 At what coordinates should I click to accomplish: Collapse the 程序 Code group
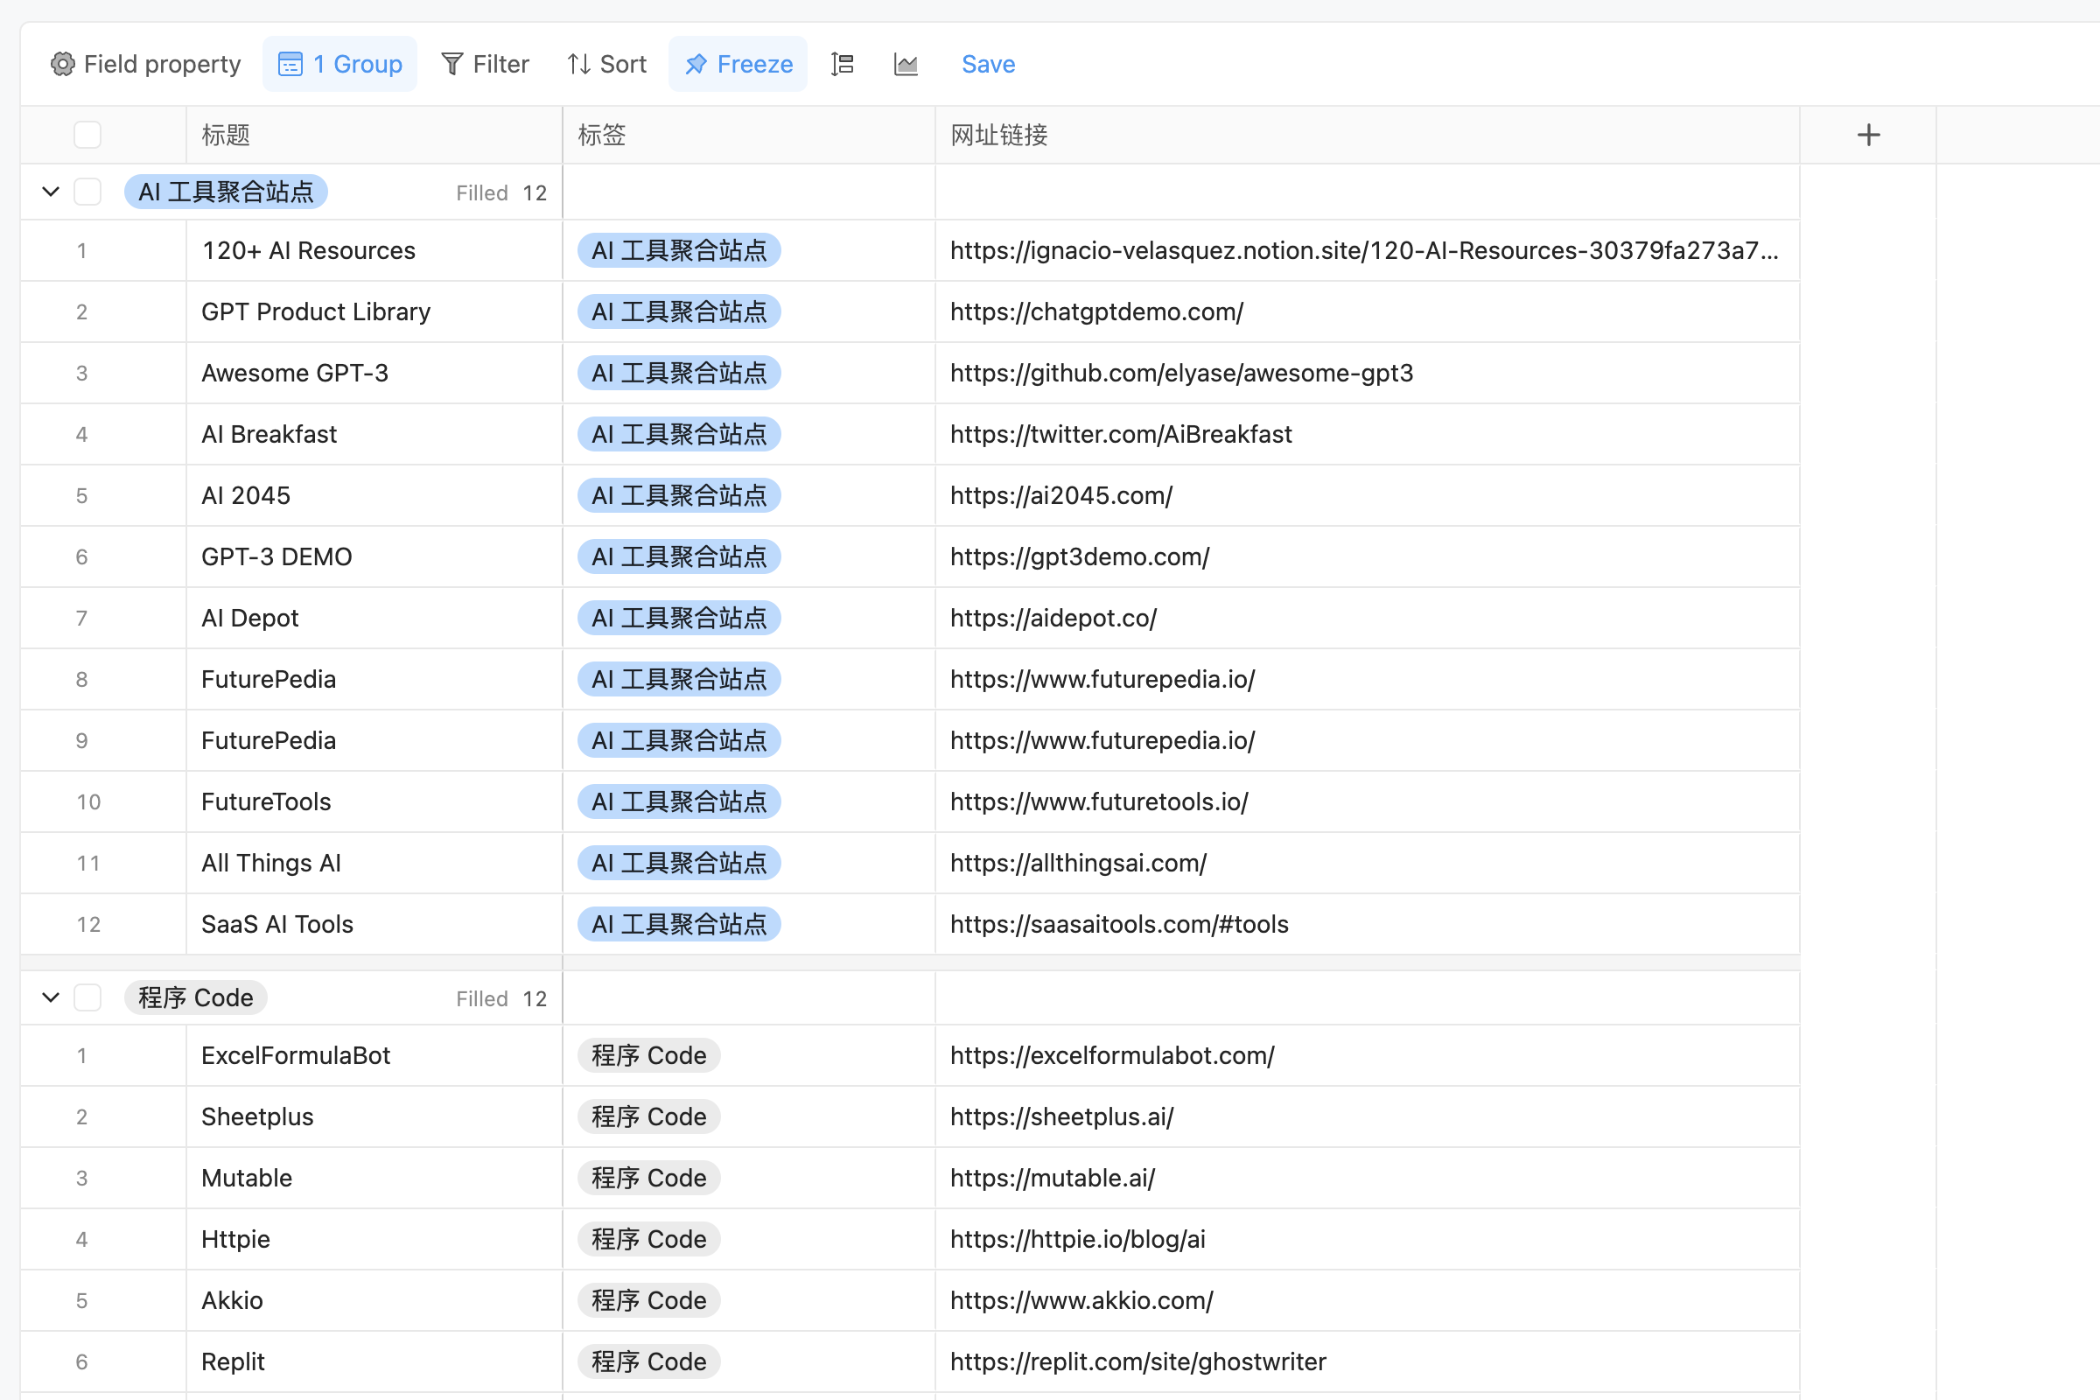pos(51,997)
